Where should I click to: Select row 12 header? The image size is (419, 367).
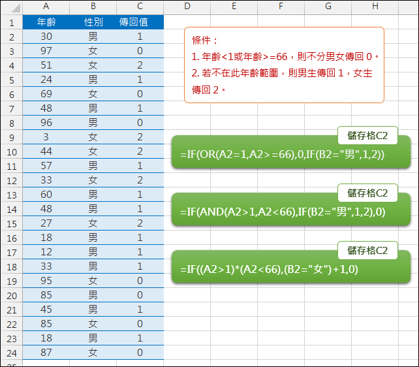point(12,180)
